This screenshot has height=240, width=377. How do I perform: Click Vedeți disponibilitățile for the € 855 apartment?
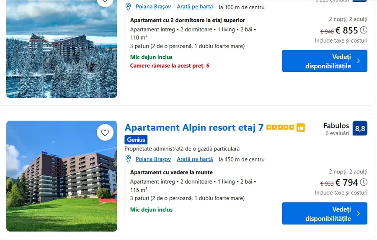324,61
